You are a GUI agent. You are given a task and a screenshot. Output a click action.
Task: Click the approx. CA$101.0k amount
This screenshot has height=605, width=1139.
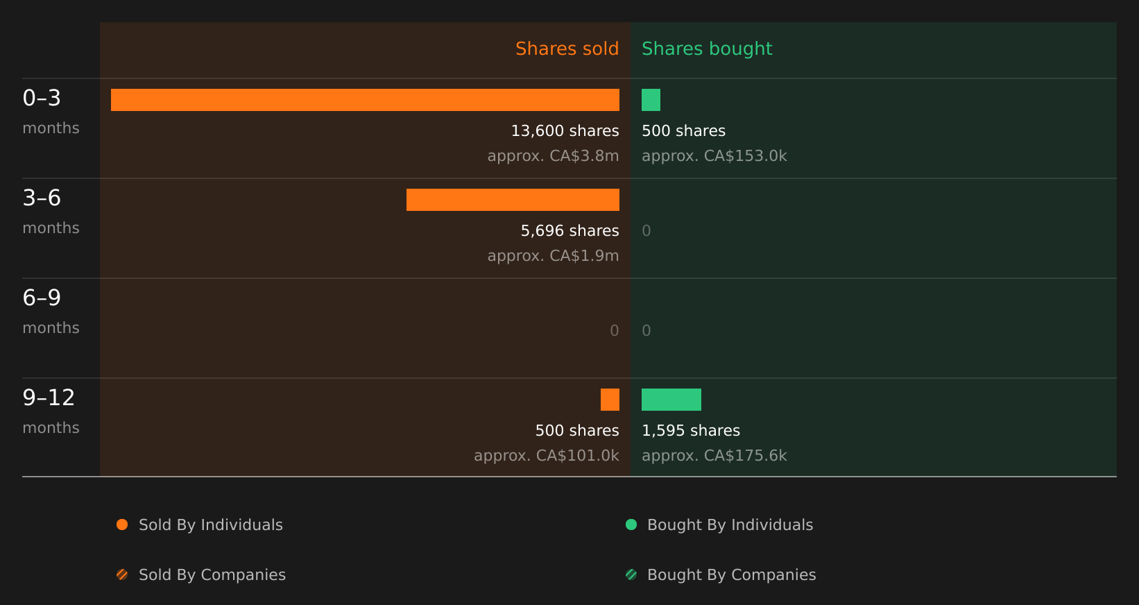click(547, 456)
